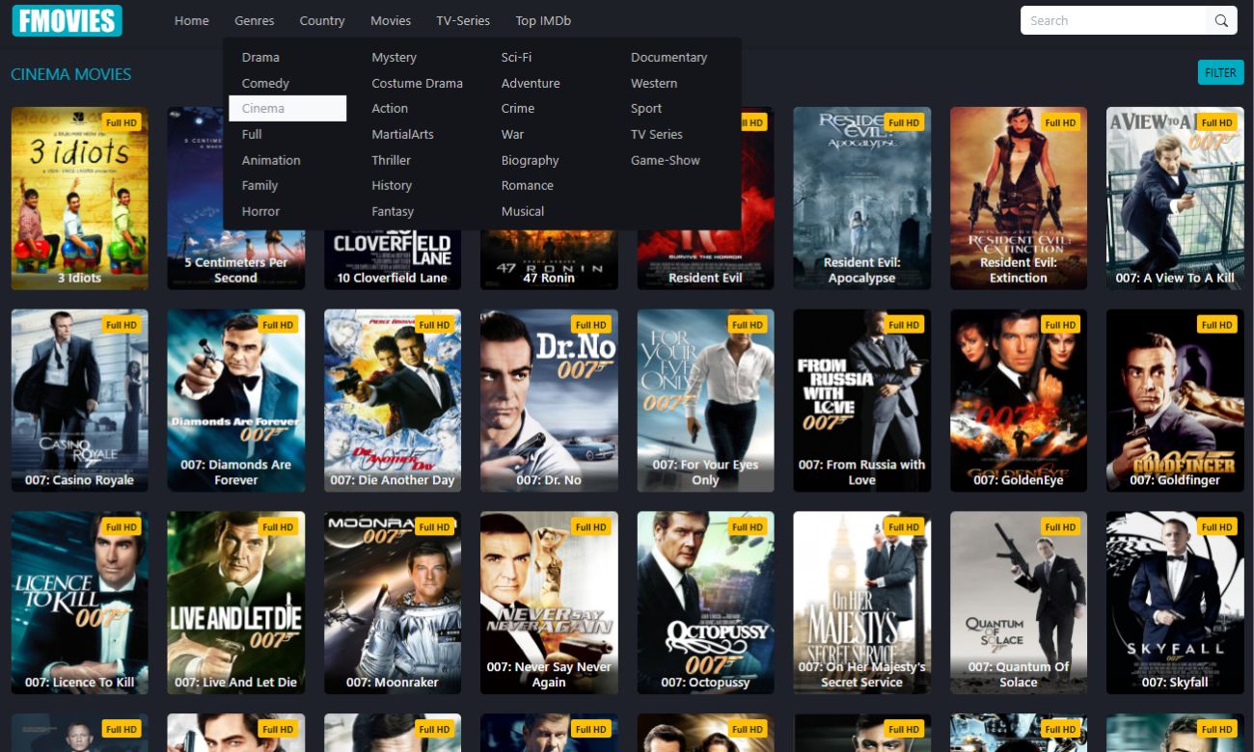Image resolution: width=1254 pixels, height=752 pixels.
Task: Open 007: For Your Eyes Only
Action: [x=705, y=400]
